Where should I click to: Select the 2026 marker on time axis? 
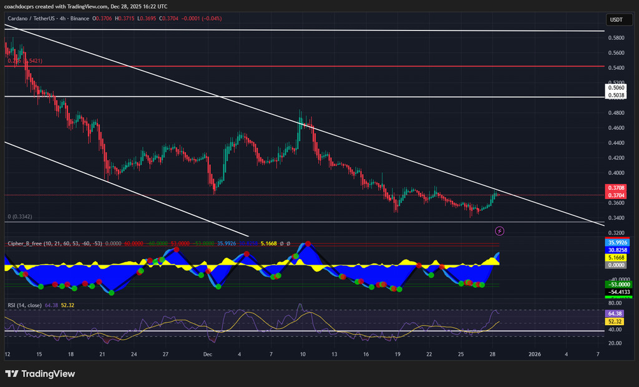(x=534, y=355)
